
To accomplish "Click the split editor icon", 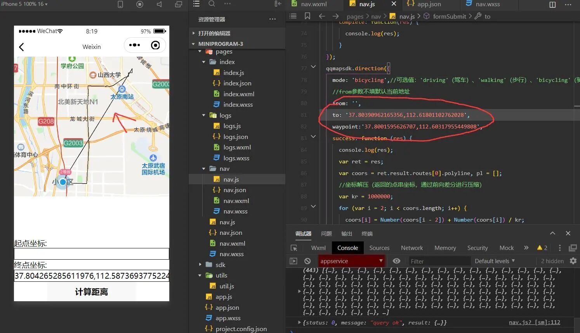I will click(552, 4).
